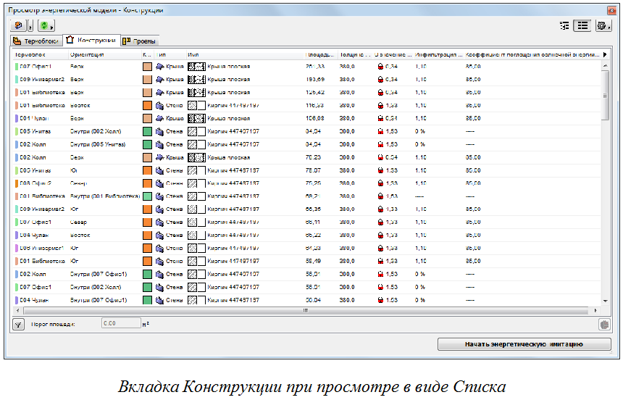Viewport: 623px width, 400px height.
Task: Click the fill pattern icon in 007 Офис1 Север row
Action: coord(196,222)
